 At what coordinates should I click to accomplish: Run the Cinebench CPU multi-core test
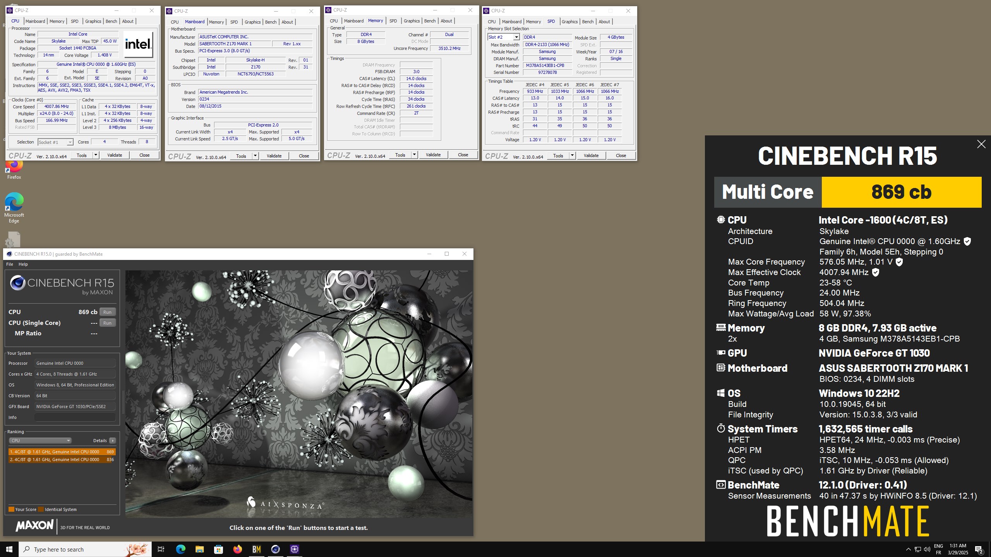[107, 312]
